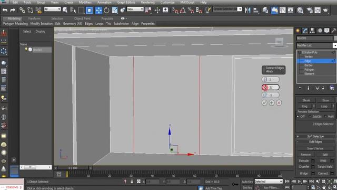Collapse the Editable Poly modifier tree

tap(300, 52)
